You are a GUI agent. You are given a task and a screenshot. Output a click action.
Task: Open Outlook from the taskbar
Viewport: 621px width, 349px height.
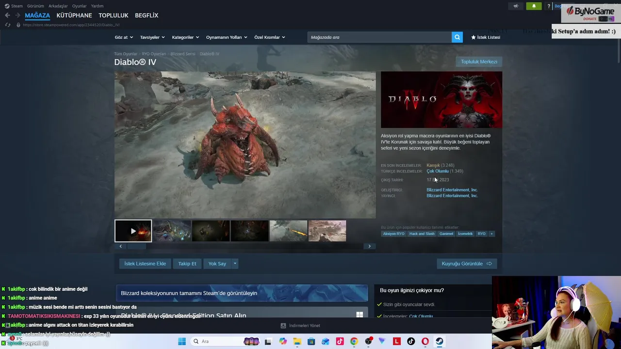pyautogui.click(x=326, y=341)
